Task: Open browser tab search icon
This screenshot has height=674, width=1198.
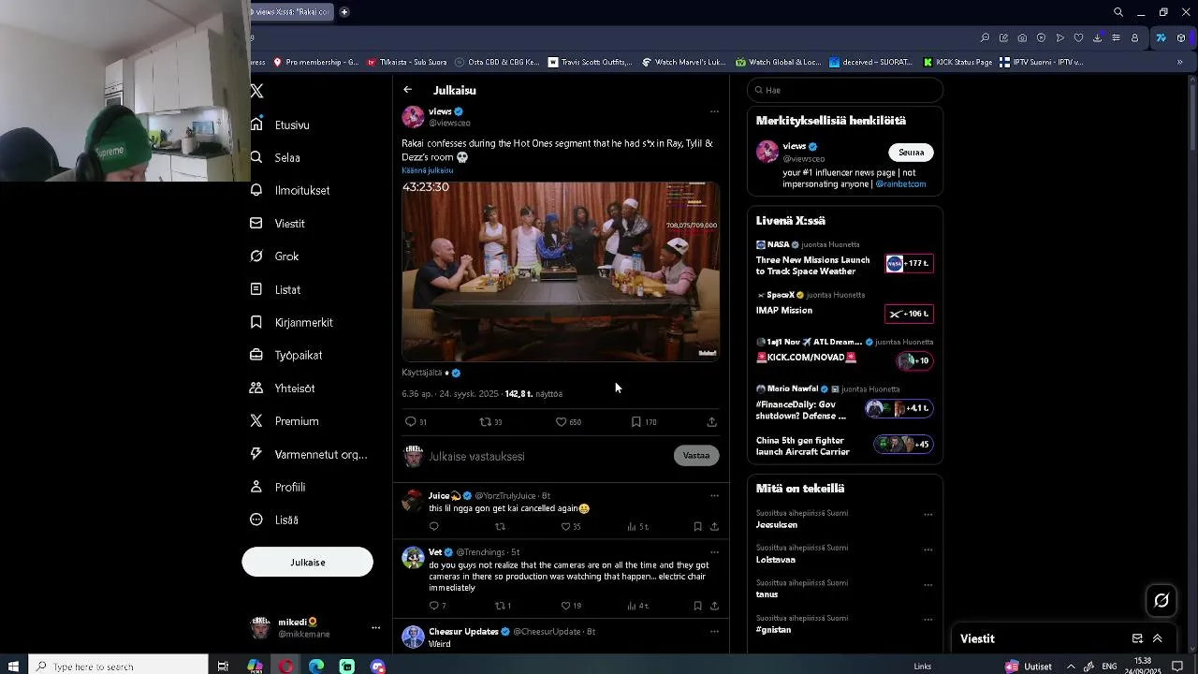Action: click(x=1118, y=12)
